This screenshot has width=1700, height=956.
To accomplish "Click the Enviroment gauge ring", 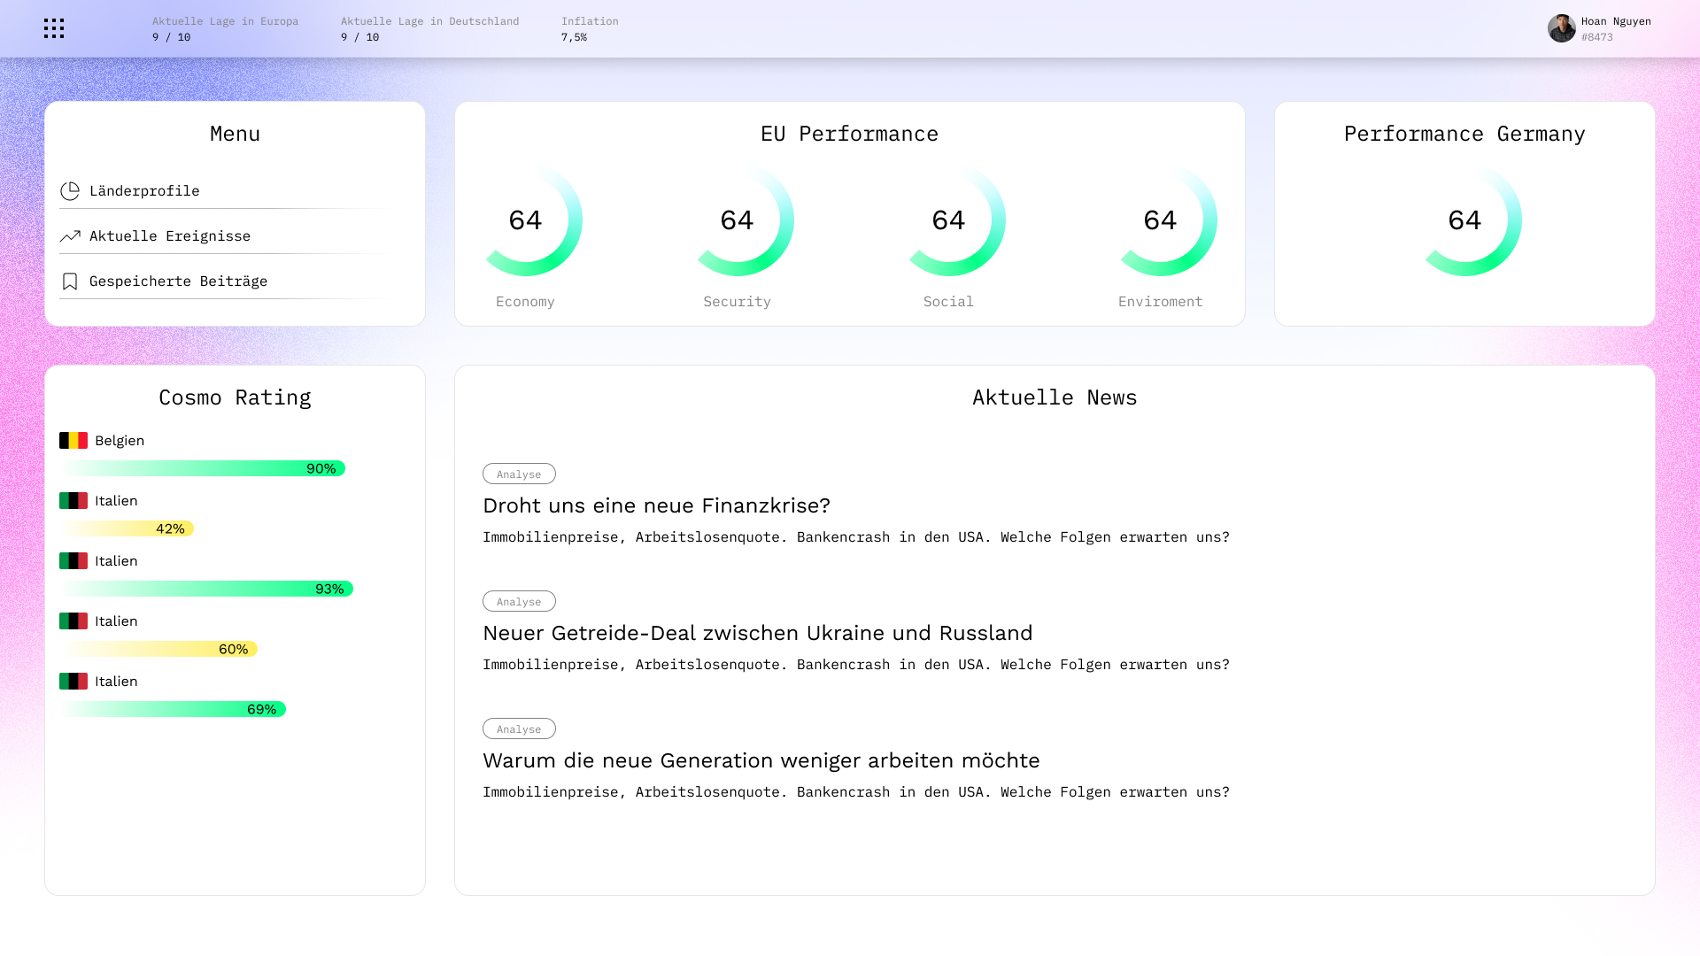I will (x=1161, y=220).
